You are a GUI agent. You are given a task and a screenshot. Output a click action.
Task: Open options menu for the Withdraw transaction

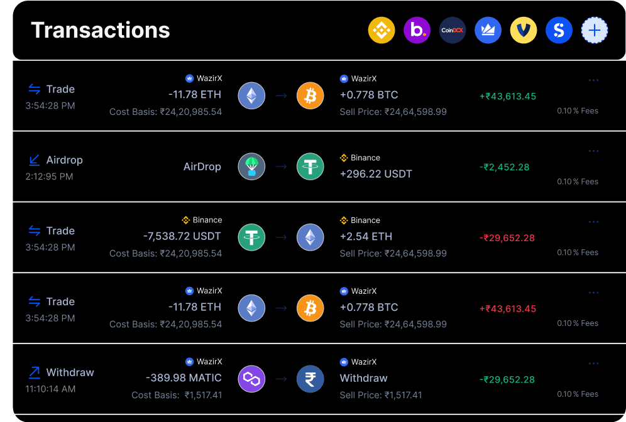pyautogui.click(x=593, y=363)
